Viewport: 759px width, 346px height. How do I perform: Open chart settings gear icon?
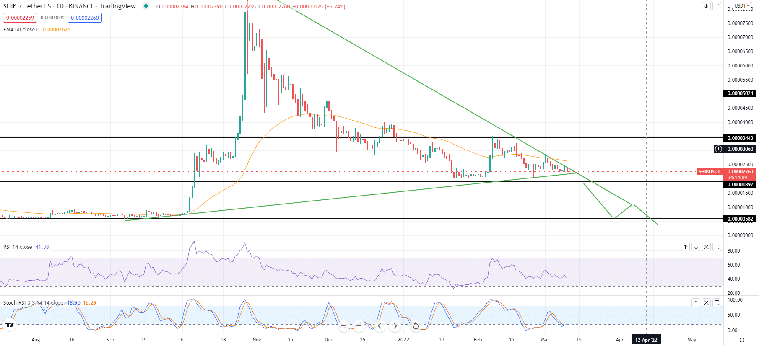pos(742,340)
